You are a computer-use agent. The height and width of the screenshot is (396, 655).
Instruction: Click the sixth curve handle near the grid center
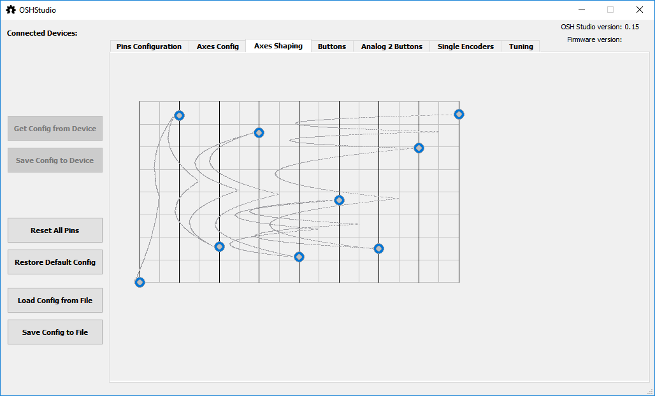[339, 200]
